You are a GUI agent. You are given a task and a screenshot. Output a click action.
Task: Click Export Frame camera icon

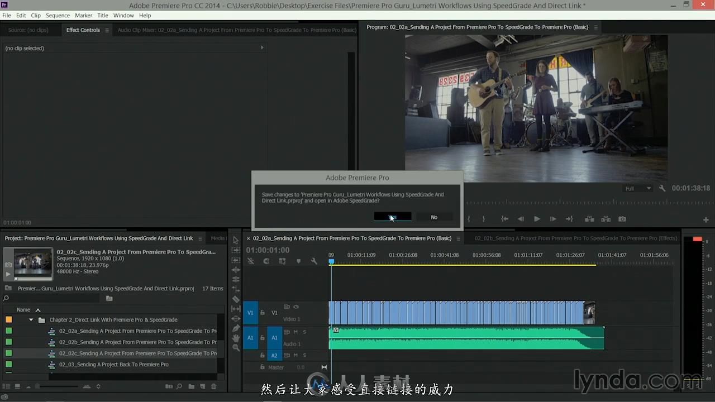coord(622,219)
